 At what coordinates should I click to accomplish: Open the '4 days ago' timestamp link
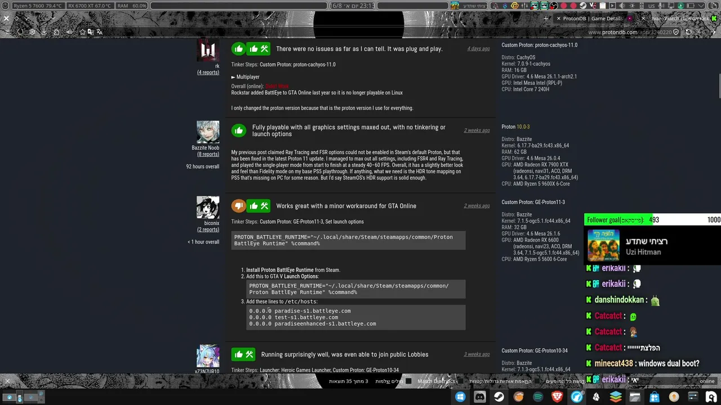(478, 49)
